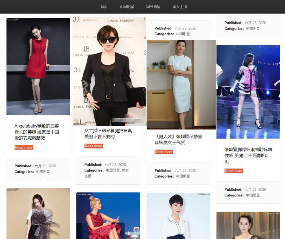Open the short-haired woman in white shirt photo
285x239 pixels.
178,216
